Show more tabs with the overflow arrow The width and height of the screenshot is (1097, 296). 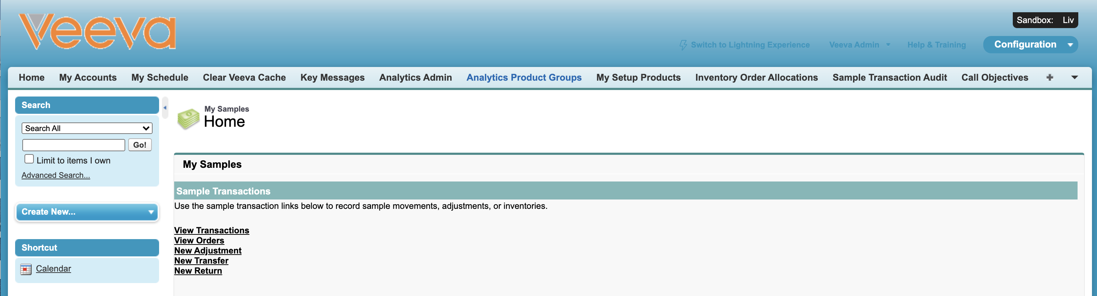point(1074,77)
